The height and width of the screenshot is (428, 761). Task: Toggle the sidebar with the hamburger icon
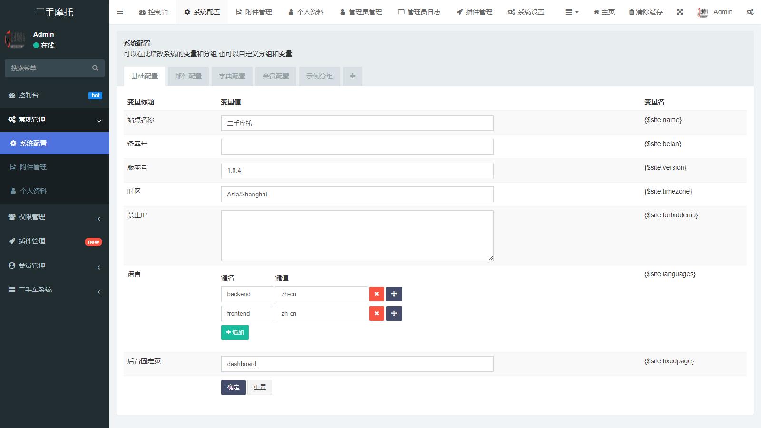coord(120,12)
